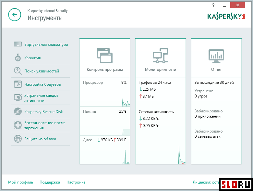
Task: Click За последние 30 дней text
Action: click(214, 83)
